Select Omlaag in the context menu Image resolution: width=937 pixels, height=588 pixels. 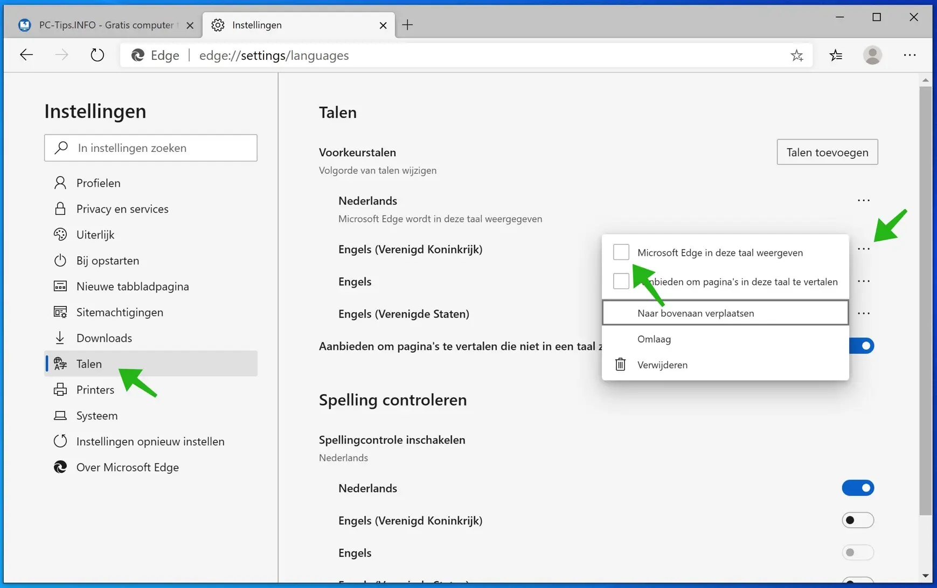coord(725,339)
